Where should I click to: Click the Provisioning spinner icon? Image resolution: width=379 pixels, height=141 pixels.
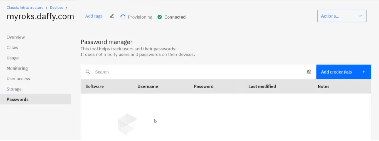click(x=123, y=17)
